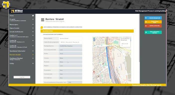Expand the Livello 3A chevron
Screen dimensions: 175x95
(x=33, y=41)
